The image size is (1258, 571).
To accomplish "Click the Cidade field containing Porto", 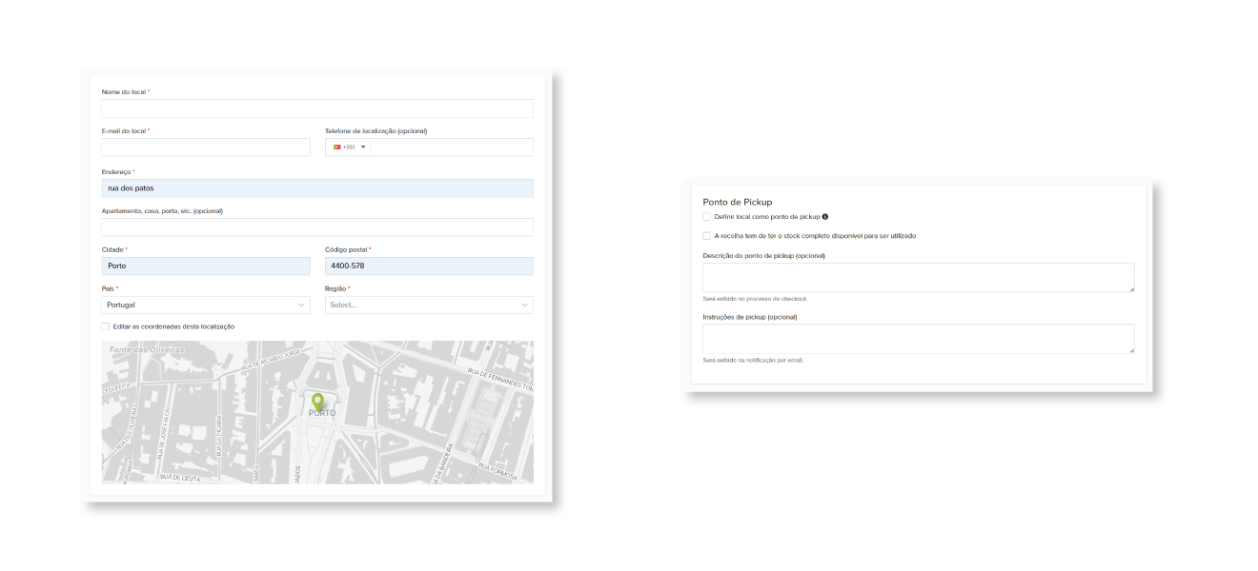I will tap(206, 266).
